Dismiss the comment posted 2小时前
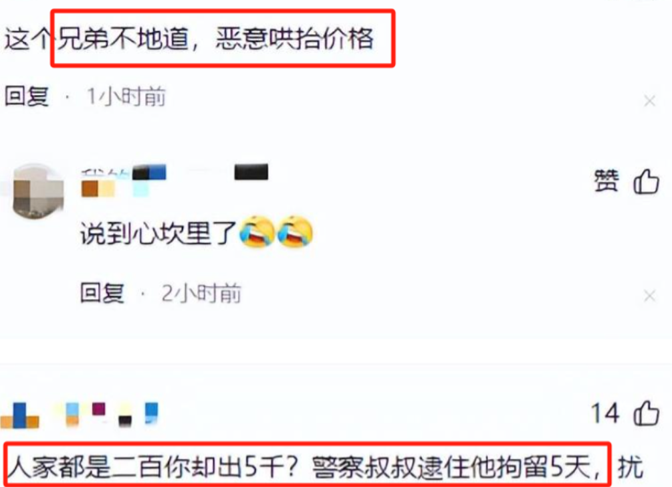672x487 pixels. point(650,296)
